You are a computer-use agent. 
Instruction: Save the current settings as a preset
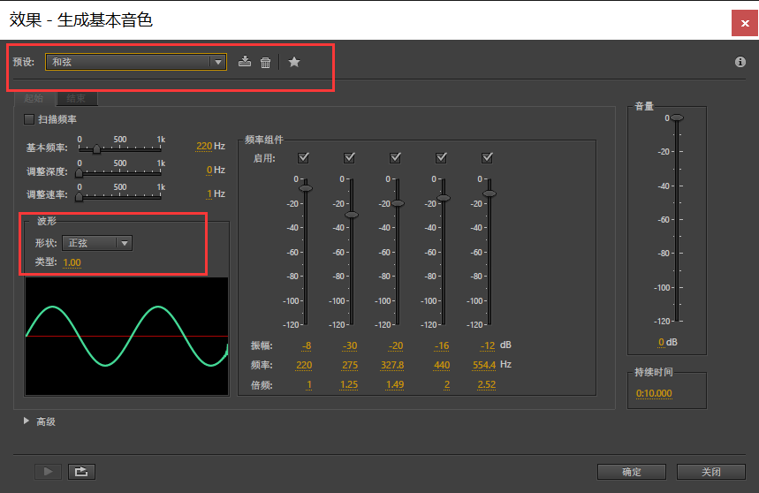pos(245,62)
